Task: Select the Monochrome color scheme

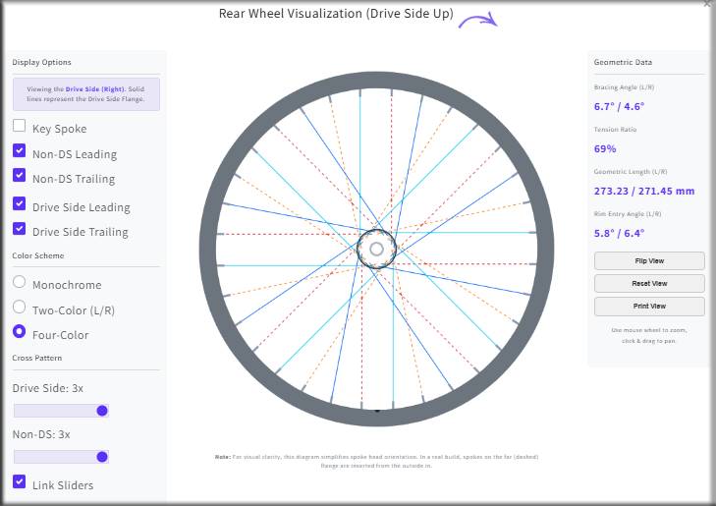Action: [x=20, y=283]
